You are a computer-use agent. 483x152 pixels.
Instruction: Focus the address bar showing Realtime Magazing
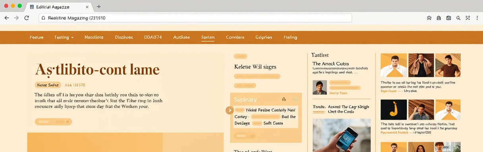(195, 18)
